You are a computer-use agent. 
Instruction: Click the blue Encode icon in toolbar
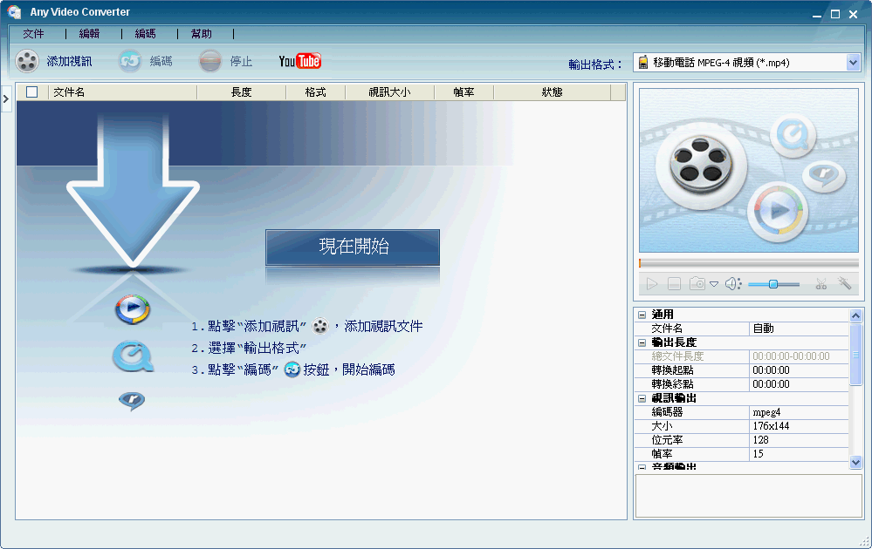(129, 61)
